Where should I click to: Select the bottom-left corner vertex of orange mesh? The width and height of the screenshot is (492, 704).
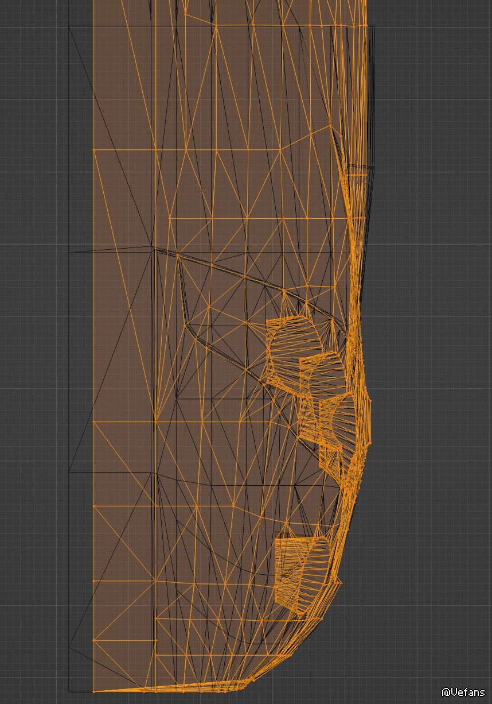tap(93, 691)
